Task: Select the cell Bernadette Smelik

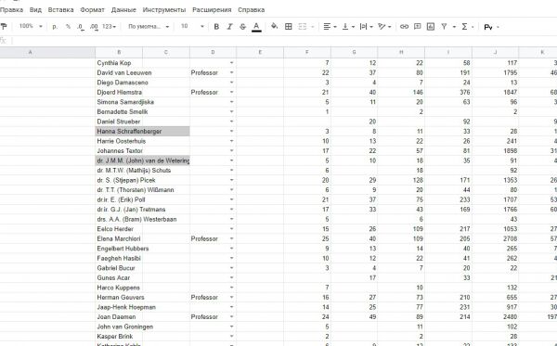Action: tap(119, 112)
